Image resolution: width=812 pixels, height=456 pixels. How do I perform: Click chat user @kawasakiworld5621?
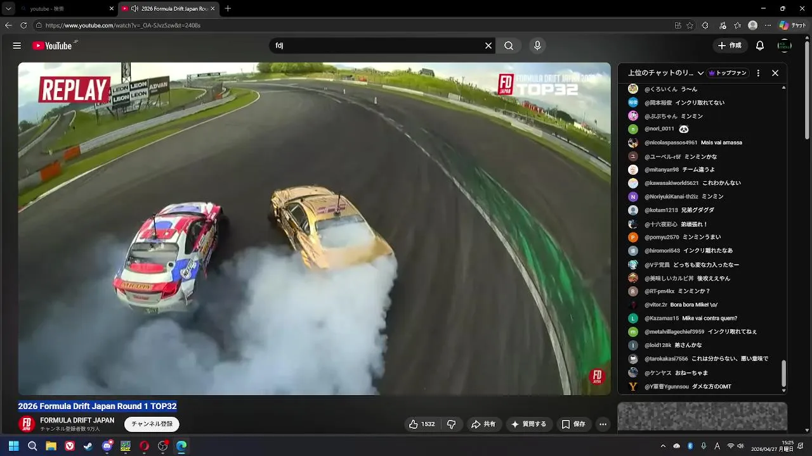[x=671, y=183]
